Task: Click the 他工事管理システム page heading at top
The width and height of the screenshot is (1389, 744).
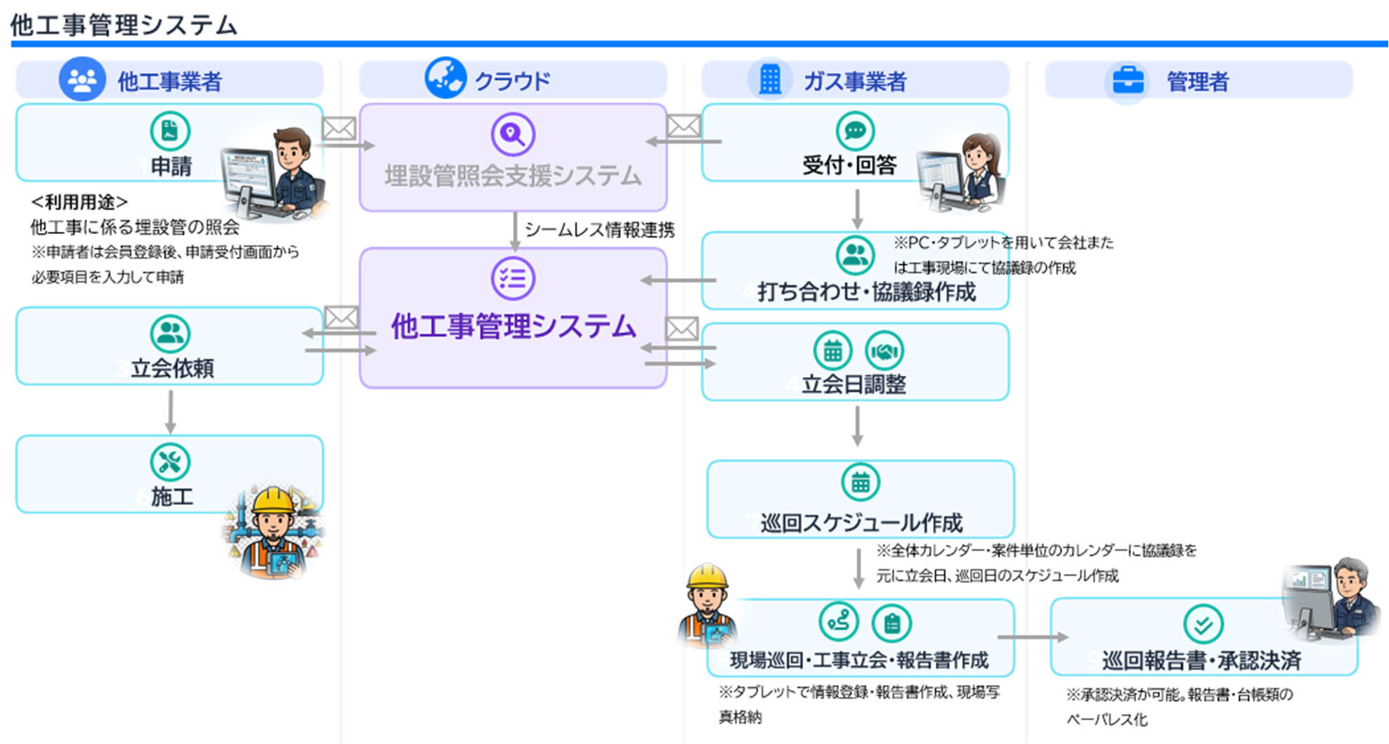Action: point(124,25)
